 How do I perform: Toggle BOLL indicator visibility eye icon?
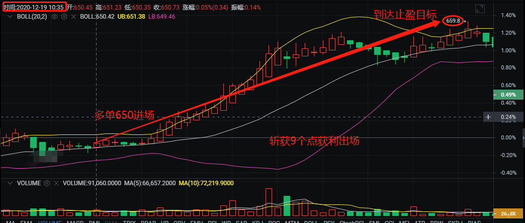55,16
